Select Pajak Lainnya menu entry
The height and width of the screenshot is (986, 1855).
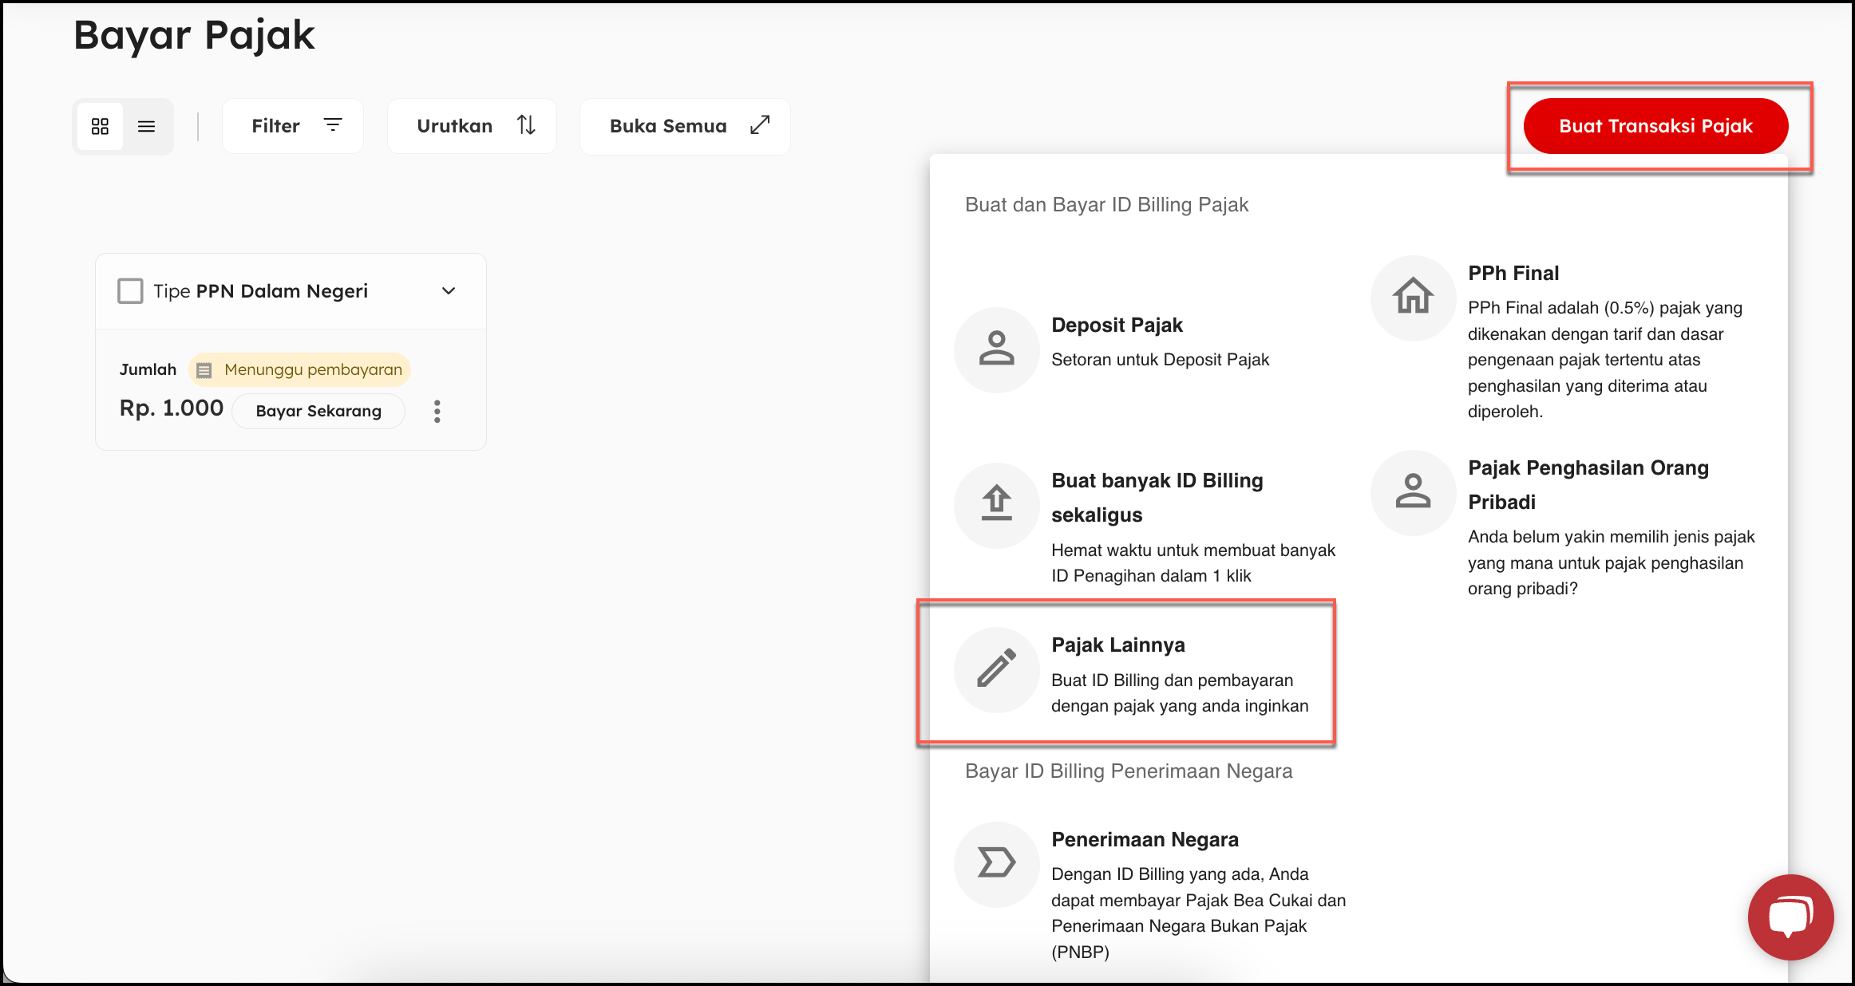coord(1117,645)
